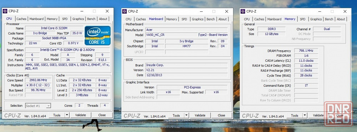Click memory Type value DDR3
This screenshot has height=132, width=357.
point(271,29)
